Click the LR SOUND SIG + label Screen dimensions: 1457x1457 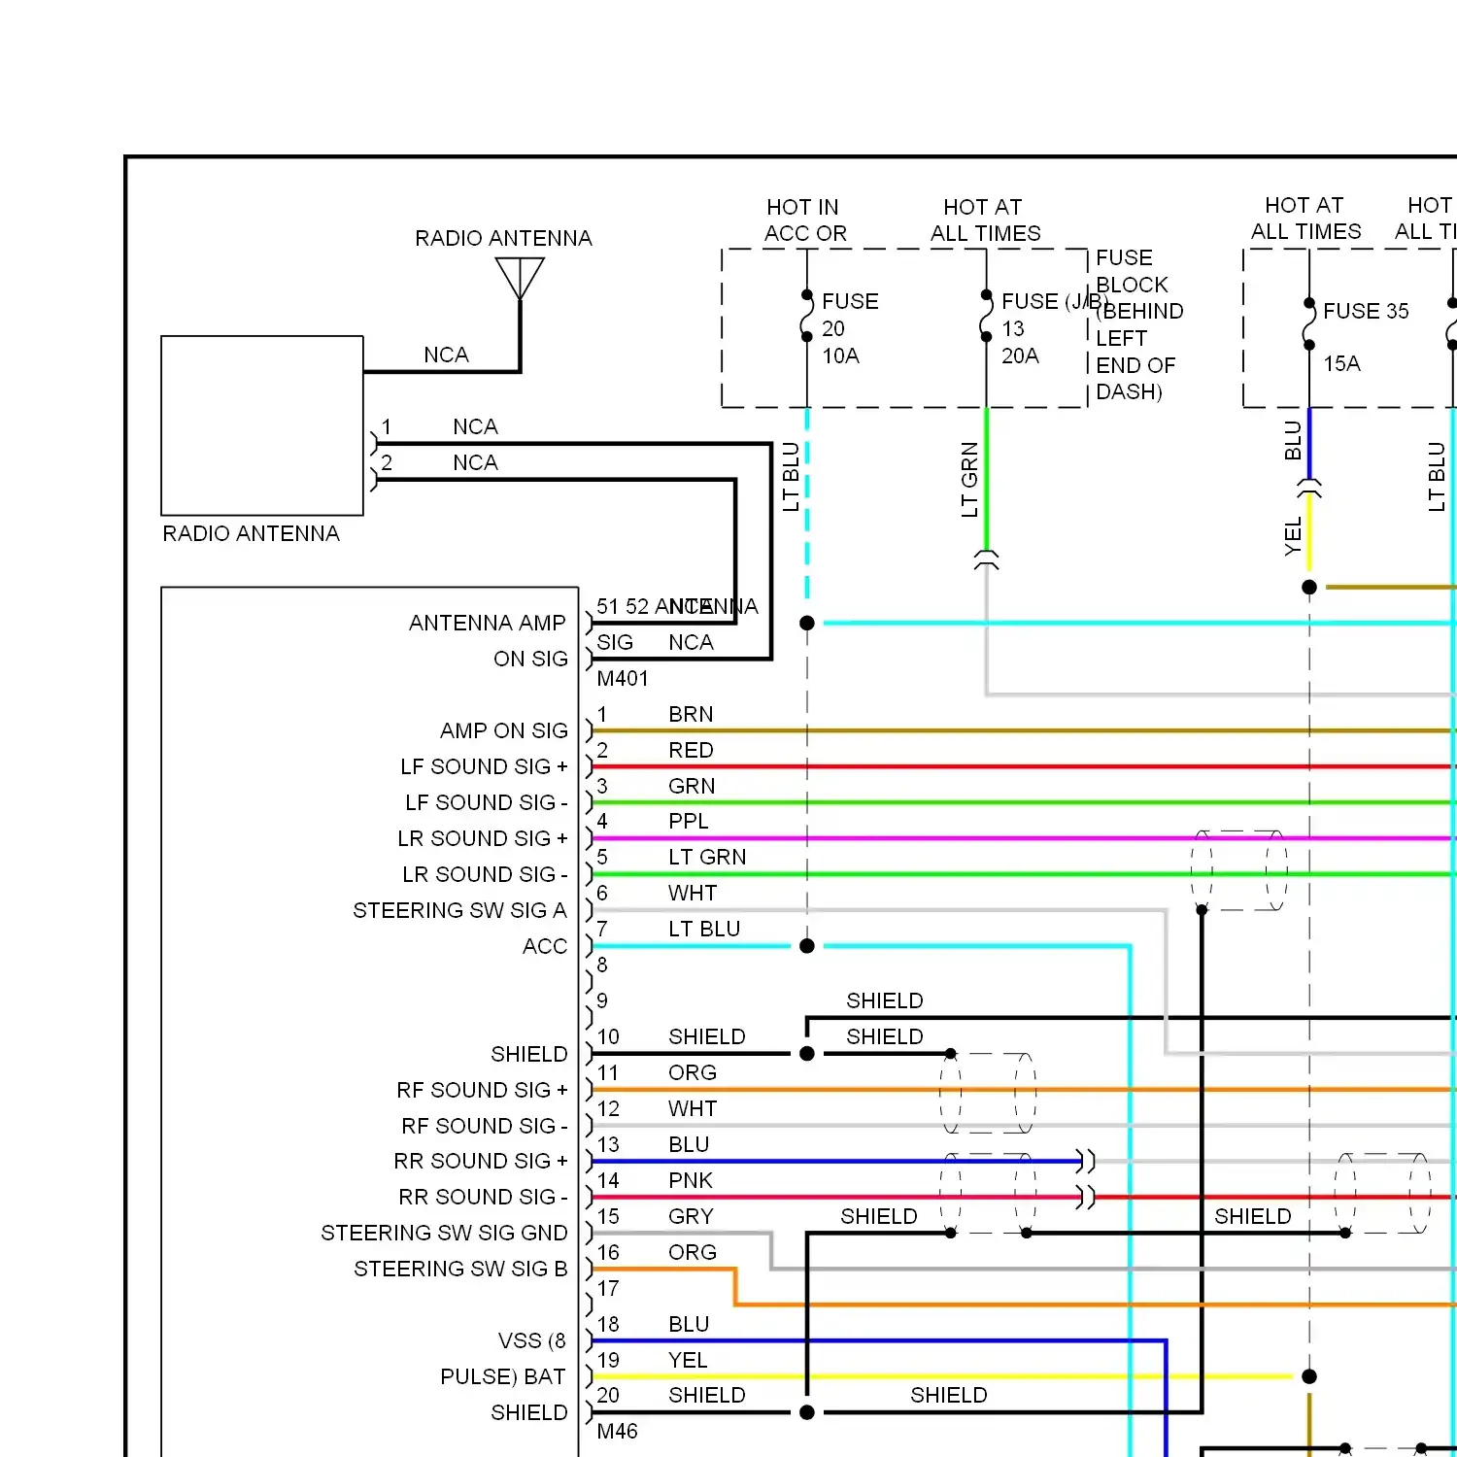tap(482, 838)
